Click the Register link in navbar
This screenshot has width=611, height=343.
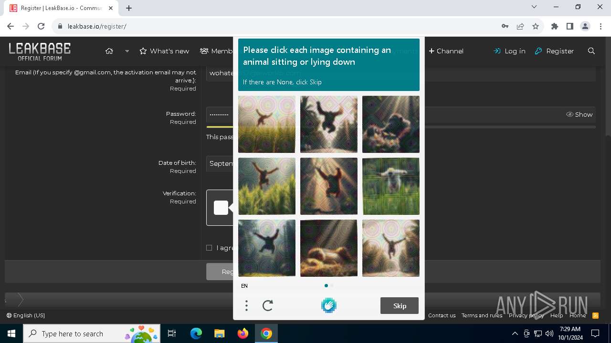point(554,51)
